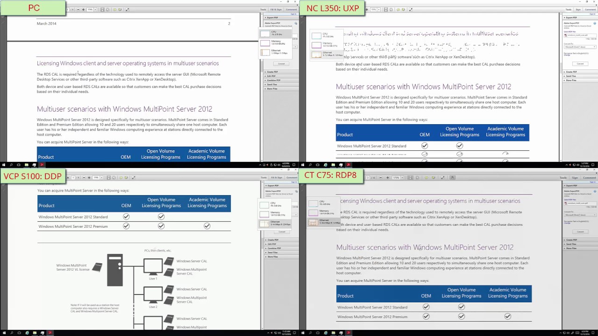Click zoom in icon in CT C75 window
598x336 pixels.
tap(387, 177)
